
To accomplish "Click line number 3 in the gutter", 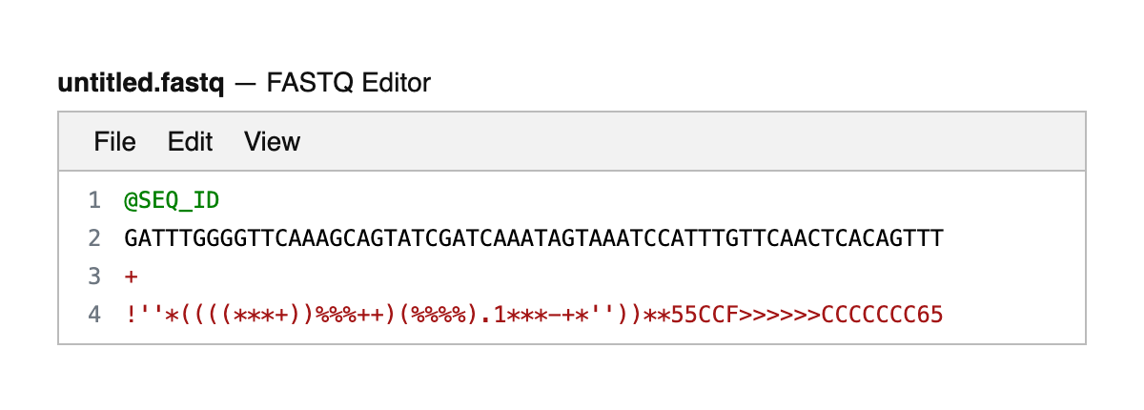I will point(93,277).
